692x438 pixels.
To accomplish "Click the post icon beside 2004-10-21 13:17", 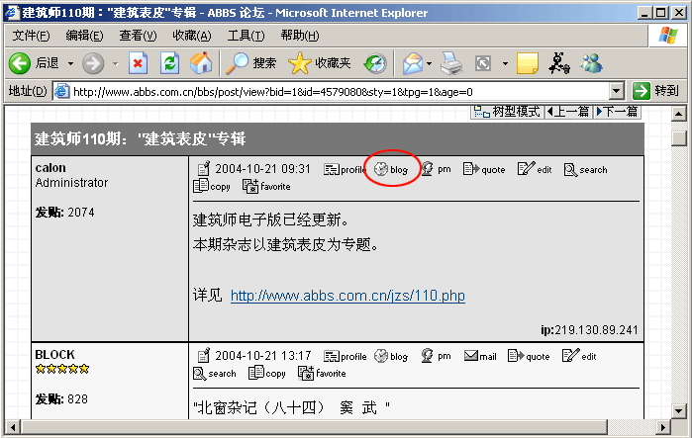I will pos(204,356).
